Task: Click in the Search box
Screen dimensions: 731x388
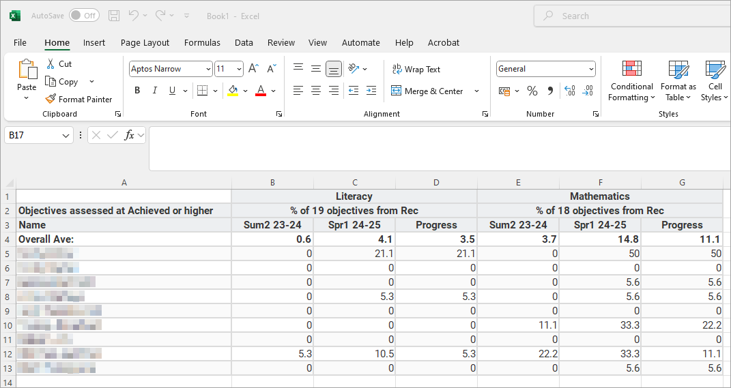Action: click(x=635, y=16)
